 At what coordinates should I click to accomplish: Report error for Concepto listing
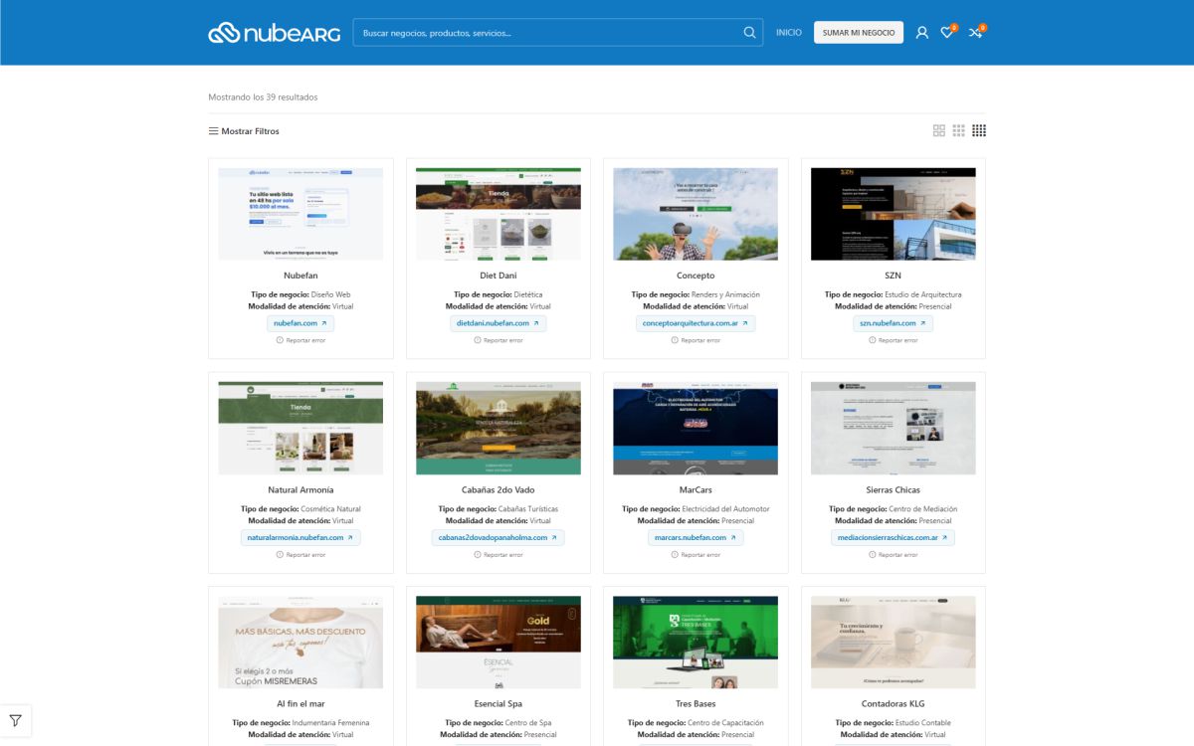click(x=696, y=340)
